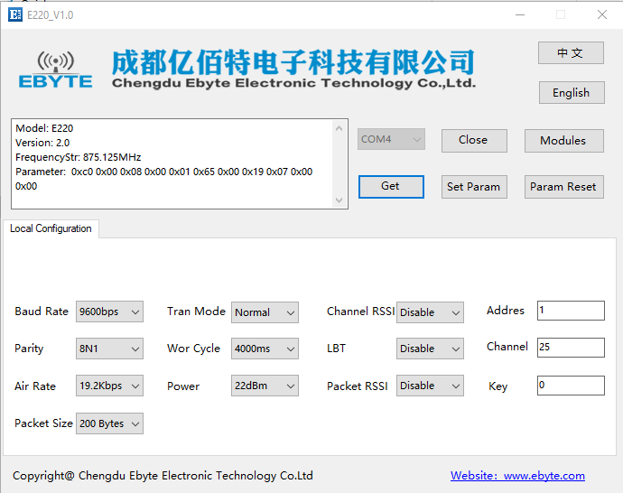623x493 pixels.
Task: Open the Parity 8N1 dropdown
Action: [x=109, y=349]
